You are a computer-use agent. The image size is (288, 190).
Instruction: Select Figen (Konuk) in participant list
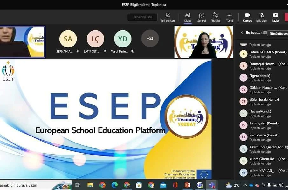(264, 78)
